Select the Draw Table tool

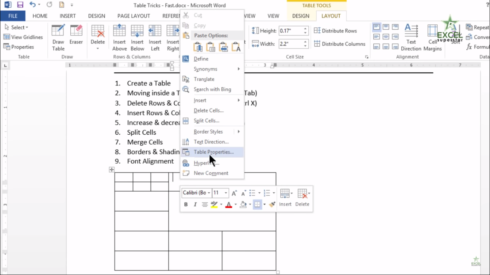tap(58, 38)
